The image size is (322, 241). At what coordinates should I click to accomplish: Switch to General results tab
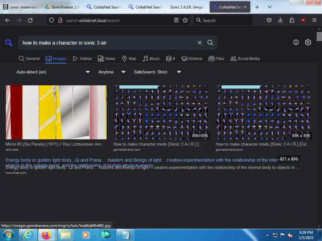point(29,59)
